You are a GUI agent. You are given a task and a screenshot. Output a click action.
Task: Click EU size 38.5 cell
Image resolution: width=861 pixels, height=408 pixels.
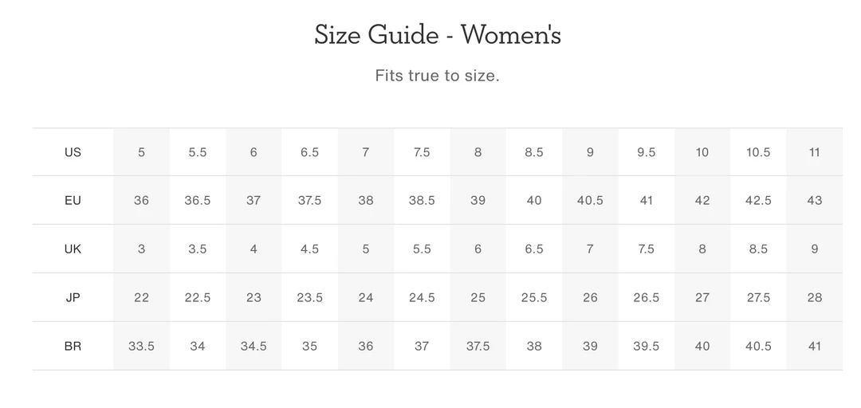coord(422,200)
